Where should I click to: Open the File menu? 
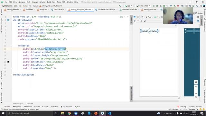6,2
